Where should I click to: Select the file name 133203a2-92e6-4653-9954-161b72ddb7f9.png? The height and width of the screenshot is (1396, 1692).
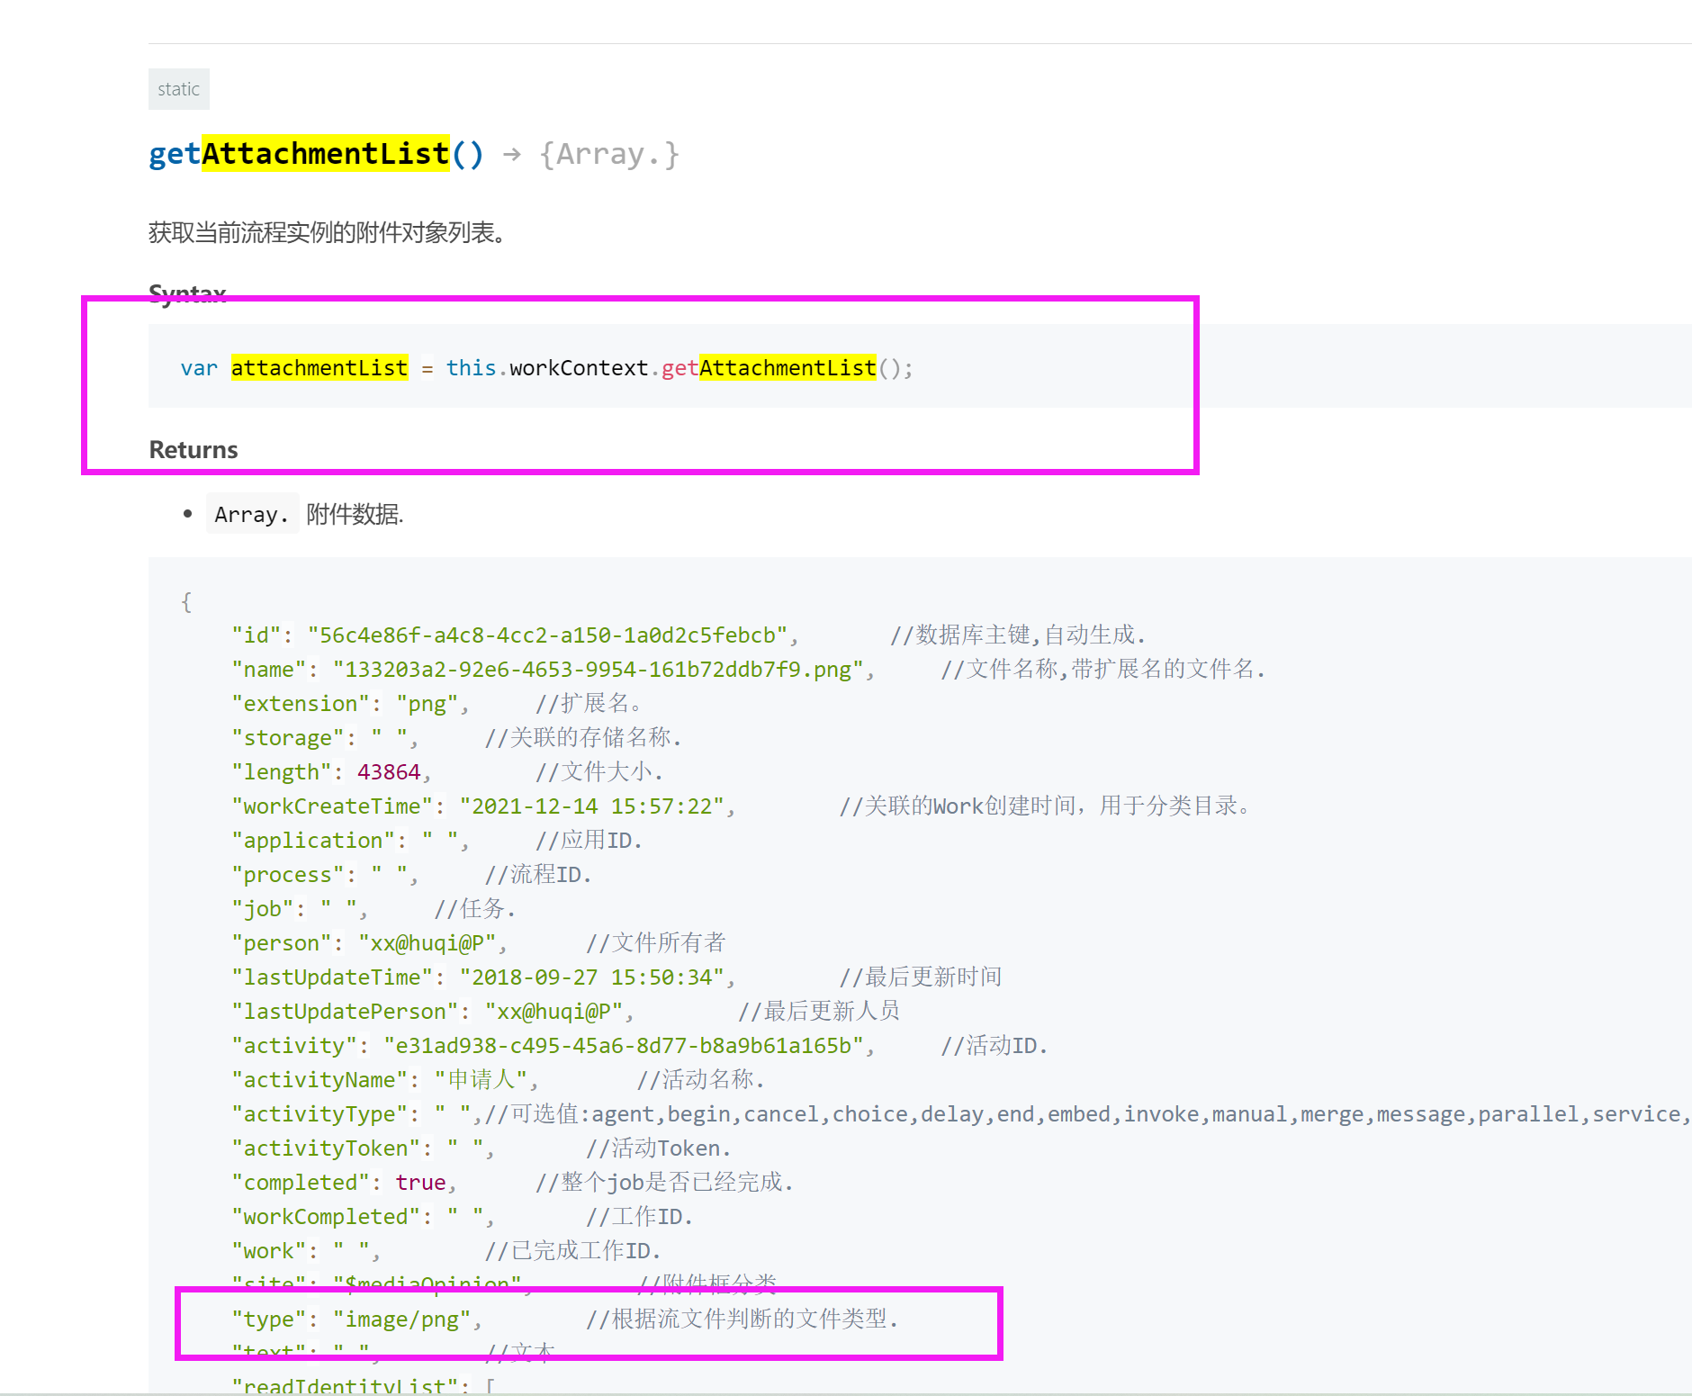[x=598, y=670]
